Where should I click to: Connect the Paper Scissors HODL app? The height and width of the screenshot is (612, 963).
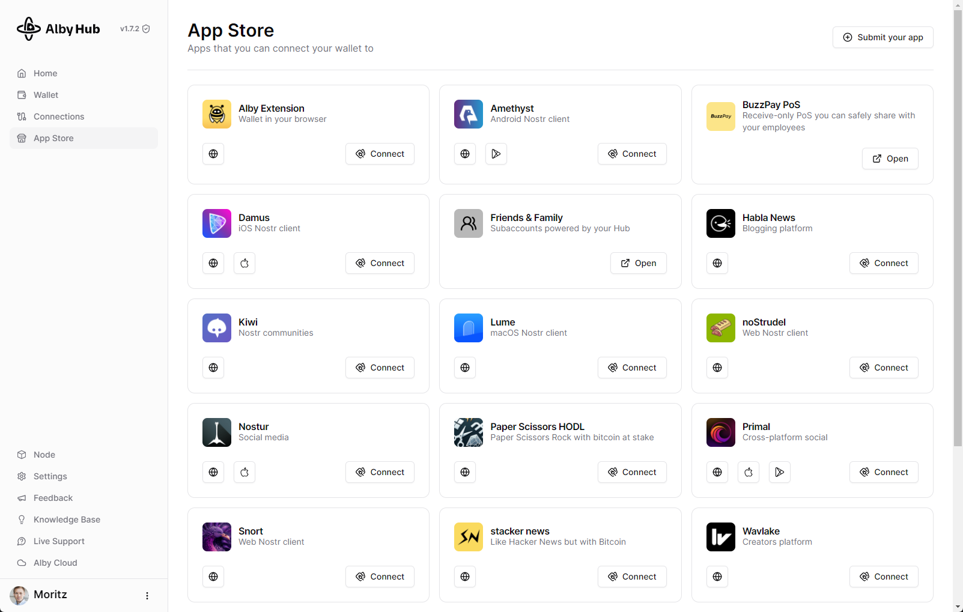coord(632,472)
